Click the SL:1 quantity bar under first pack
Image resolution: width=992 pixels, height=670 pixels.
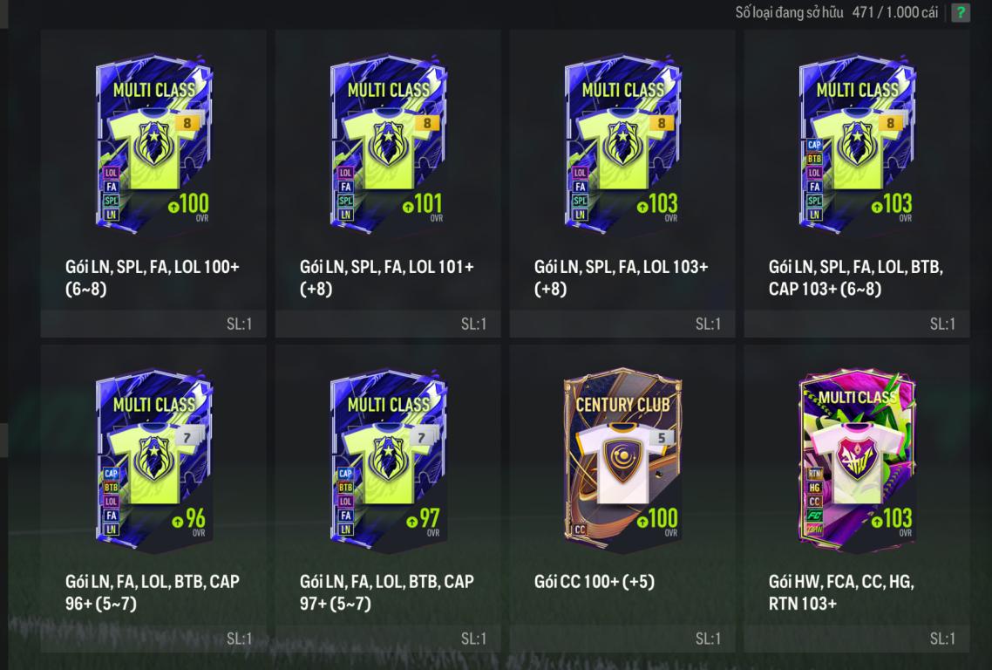coord(153,324)
